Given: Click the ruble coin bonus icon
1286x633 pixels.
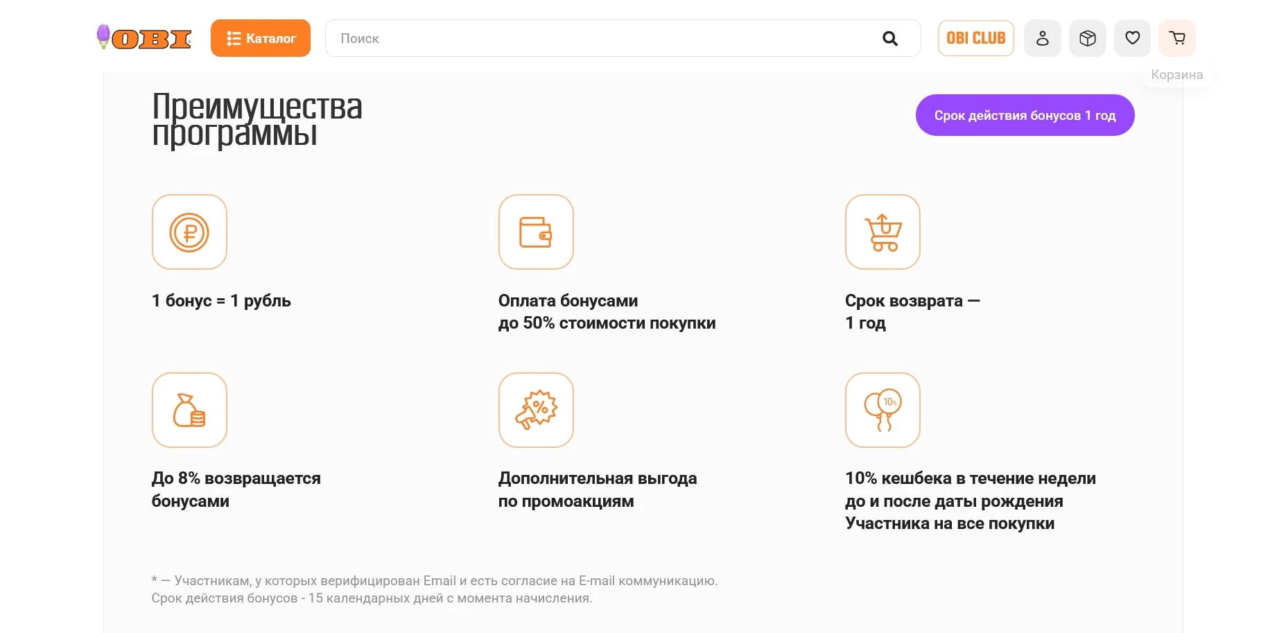Looking at the screenshot, I should (x=189, y=232).
